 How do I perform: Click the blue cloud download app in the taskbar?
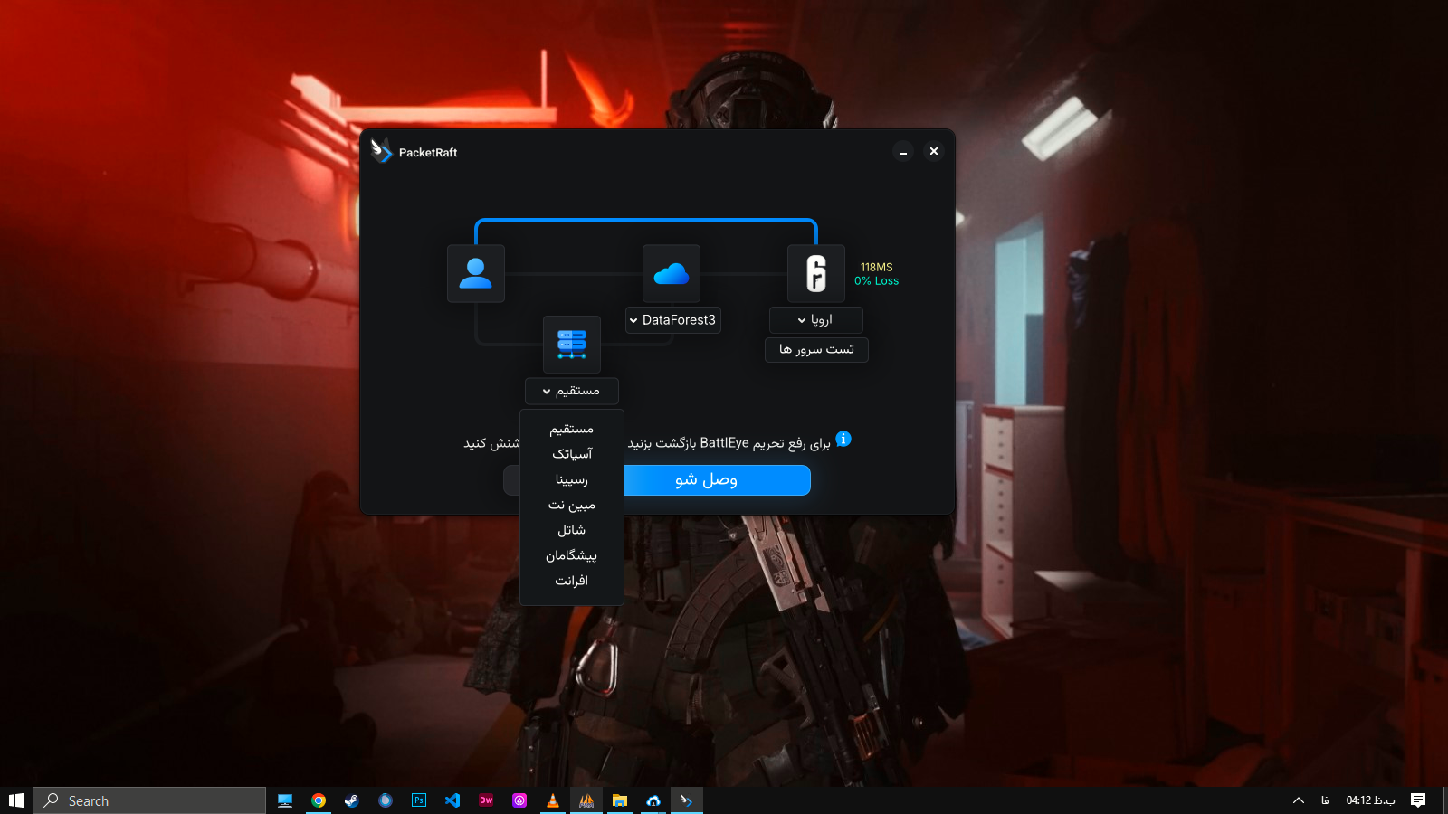pos(653,800)
